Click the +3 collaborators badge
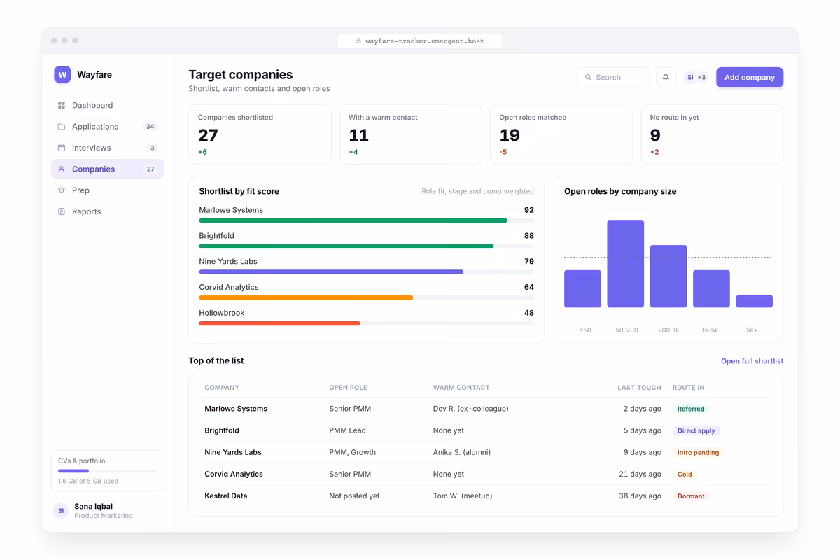Image resolution: width=840 pixels, height=560 pixels. point(701,78)
